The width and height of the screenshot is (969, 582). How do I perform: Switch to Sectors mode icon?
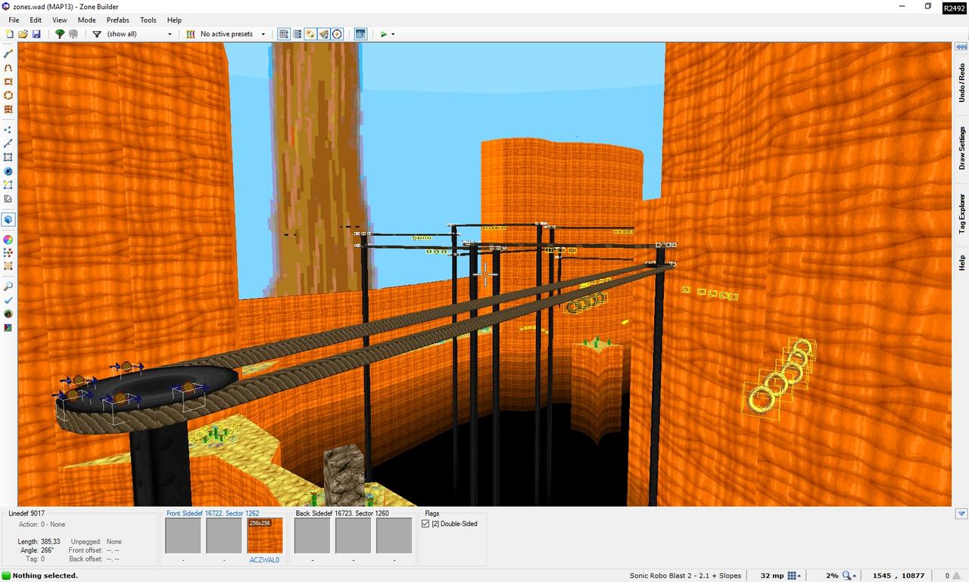[x=8, y=157]
